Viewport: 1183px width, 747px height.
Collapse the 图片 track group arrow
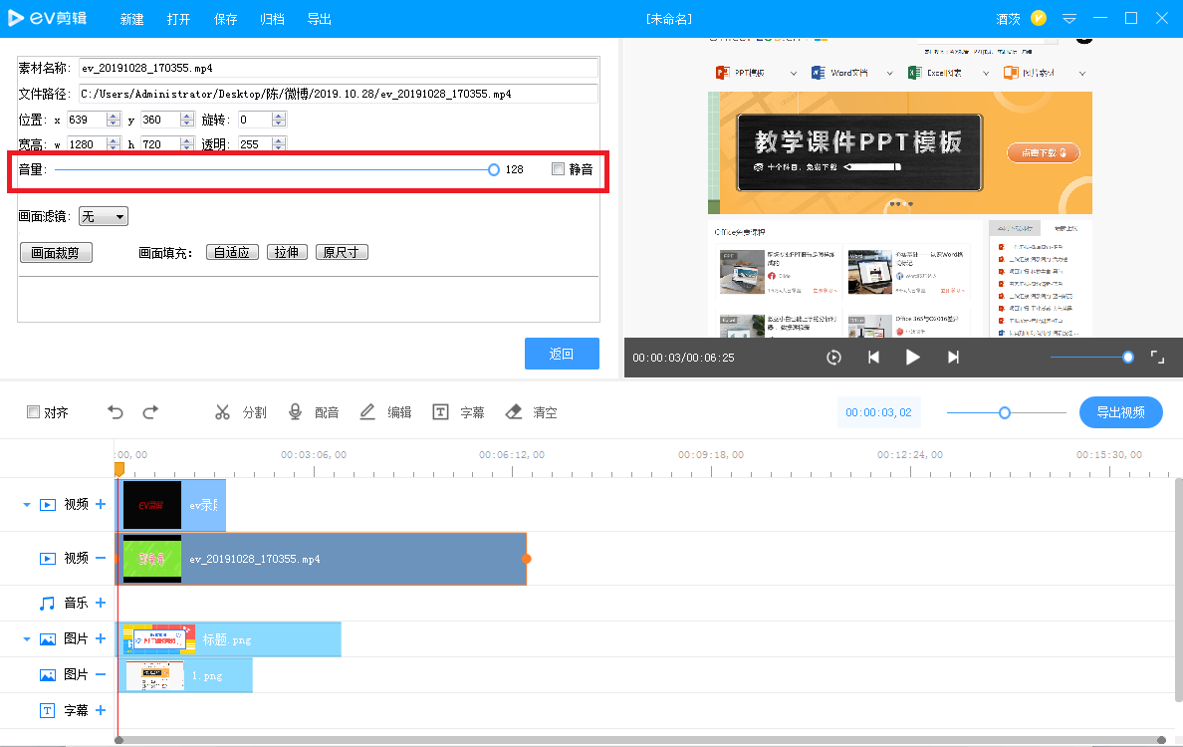27,639
